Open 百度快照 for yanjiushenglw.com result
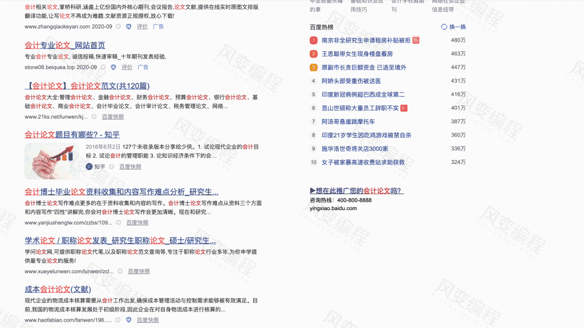 point(137,223)
